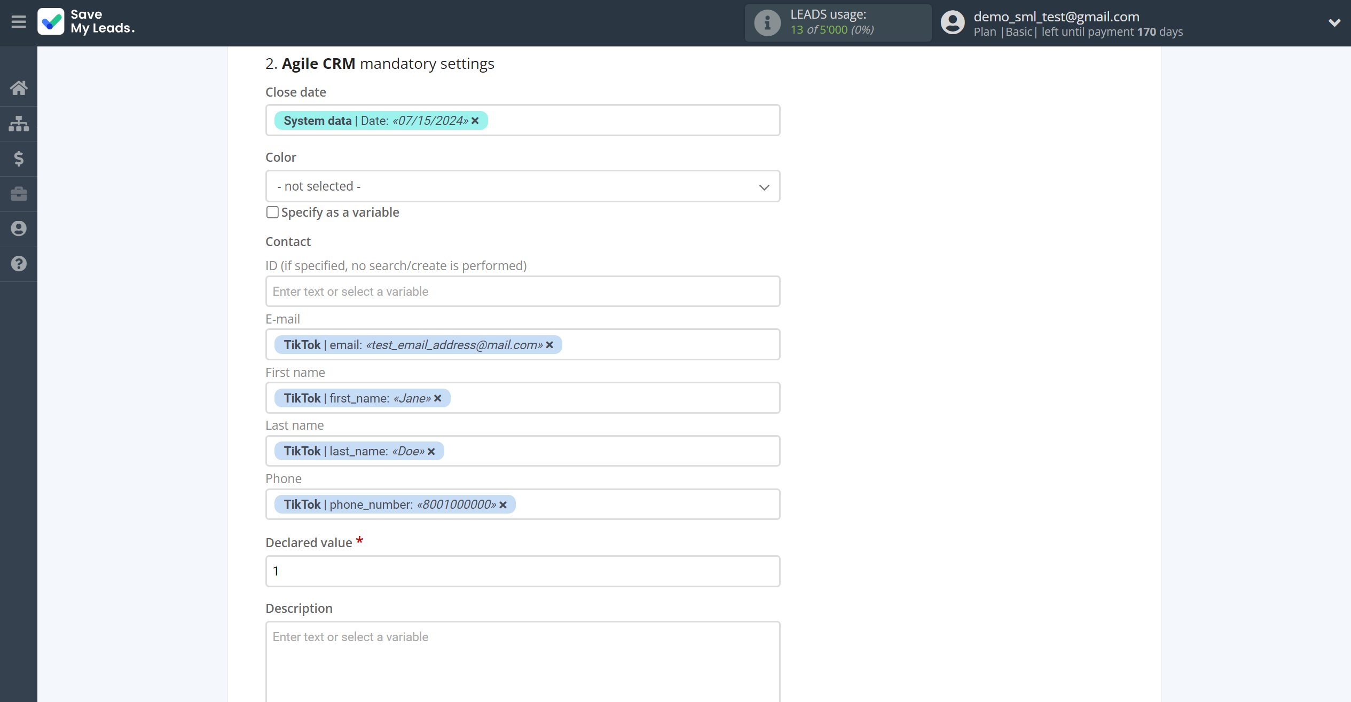Viewport: 1351px width, 702px height.
Task: Click the Declared value field
Action: pyautogui.click(x=523, y=571)
